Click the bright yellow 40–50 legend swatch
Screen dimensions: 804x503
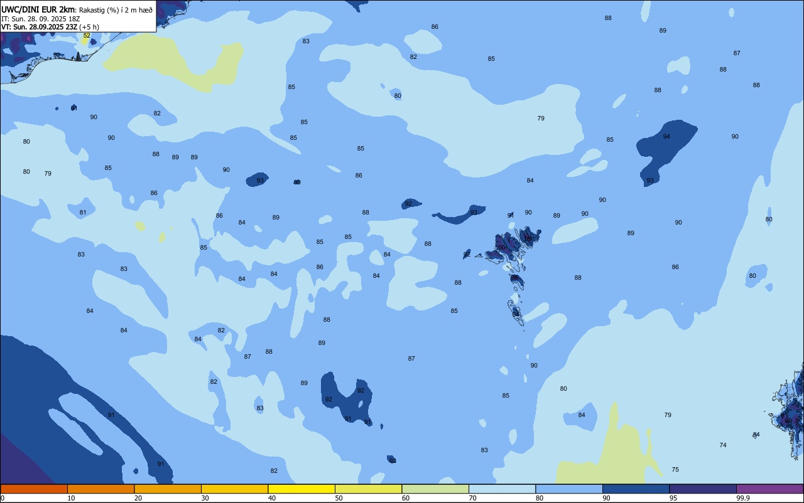[301, 489]
